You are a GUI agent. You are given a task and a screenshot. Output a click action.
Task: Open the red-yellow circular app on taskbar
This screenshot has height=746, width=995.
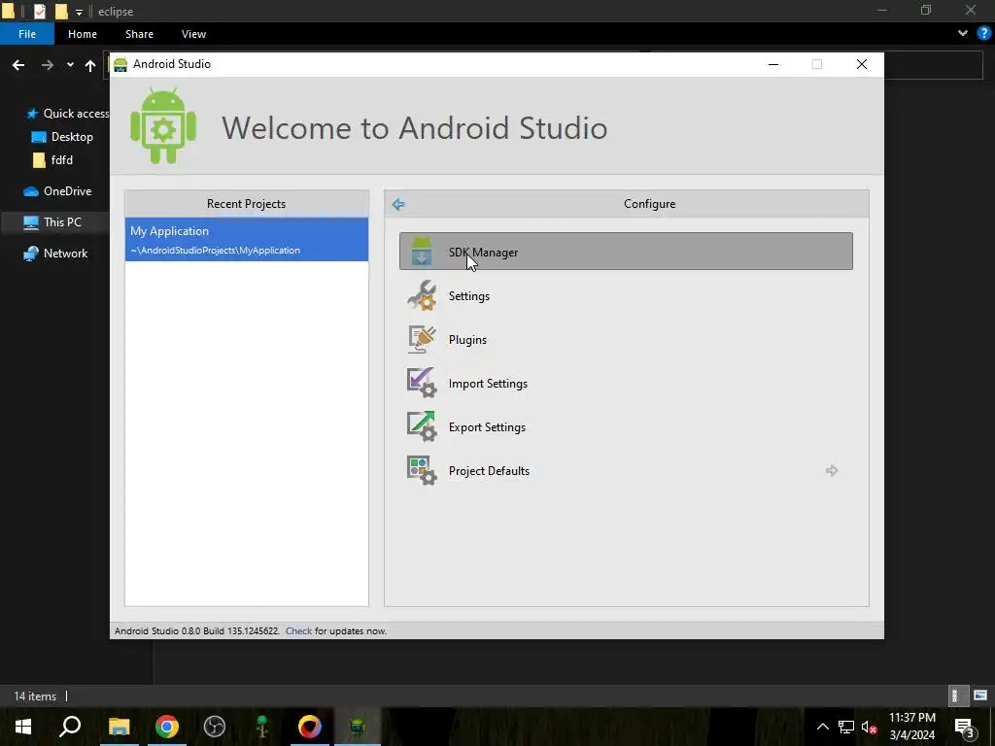[310, 727]
